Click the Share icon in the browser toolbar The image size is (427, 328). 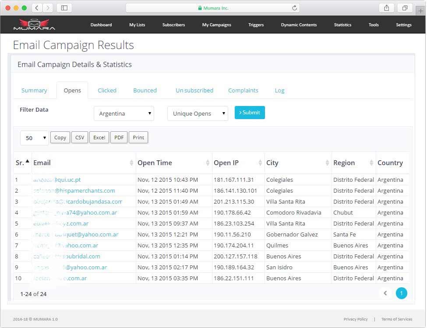386,7
